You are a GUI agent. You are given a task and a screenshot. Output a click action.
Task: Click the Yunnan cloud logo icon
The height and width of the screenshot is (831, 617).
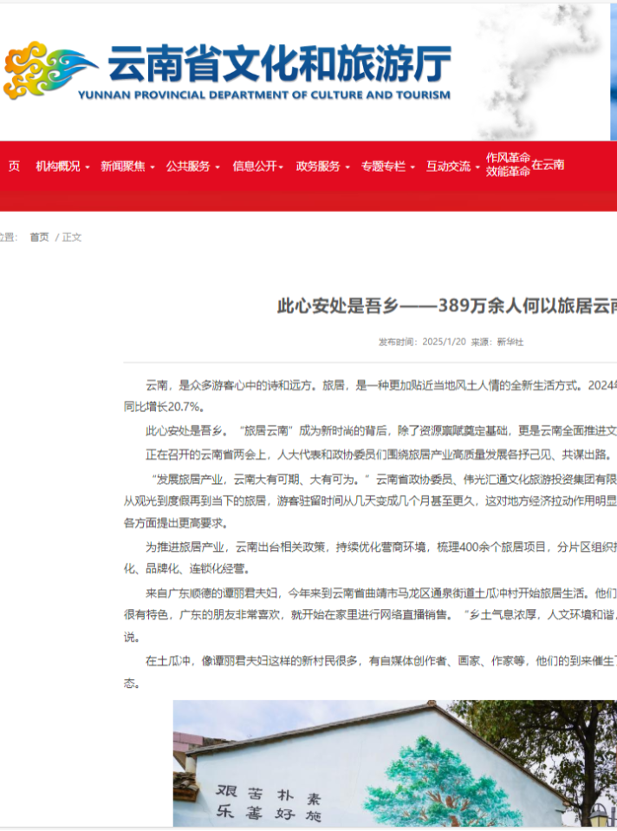tap(49, 69)
